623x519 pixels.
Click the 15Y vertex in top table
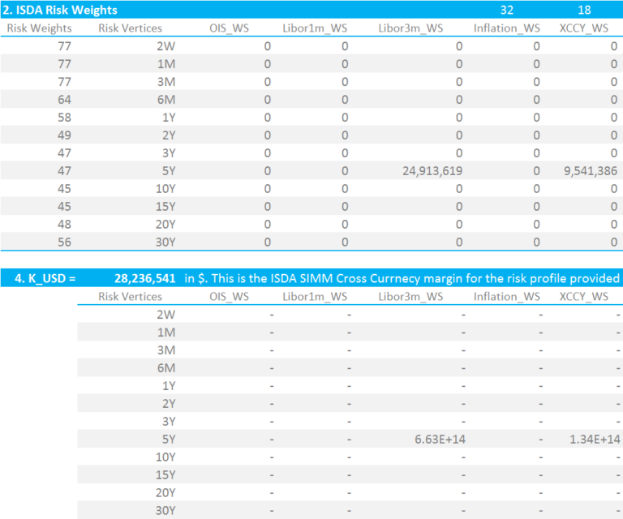click(x=165, y=207)
